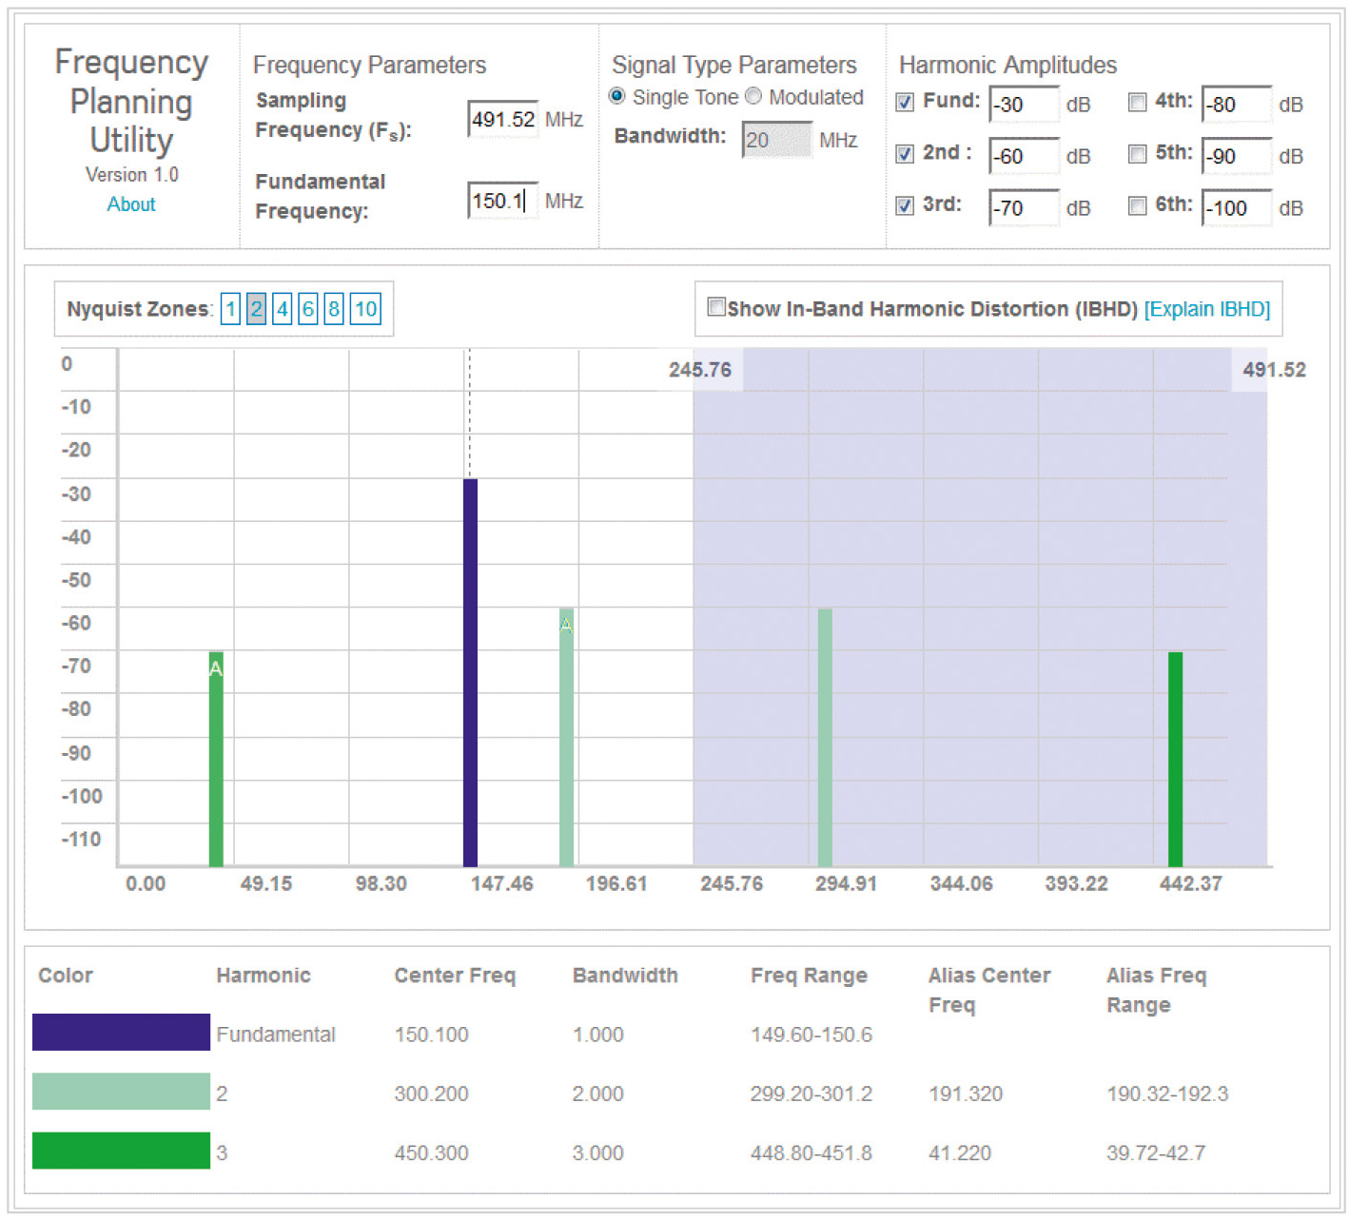Click the 5th harmonic amplitude field
The height and width of the screenshot is (1219, 1349).
[1236, 156]
